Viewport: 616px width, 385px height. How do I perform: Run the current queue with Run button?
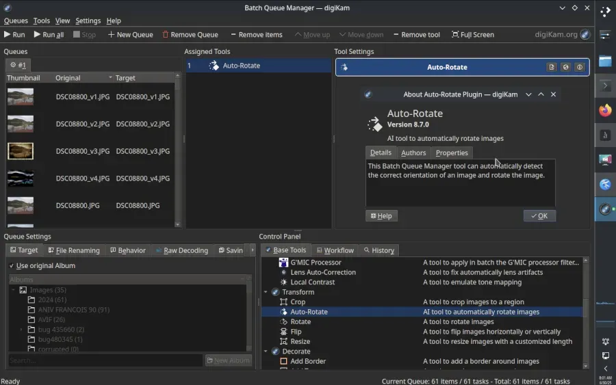(14, 35)
